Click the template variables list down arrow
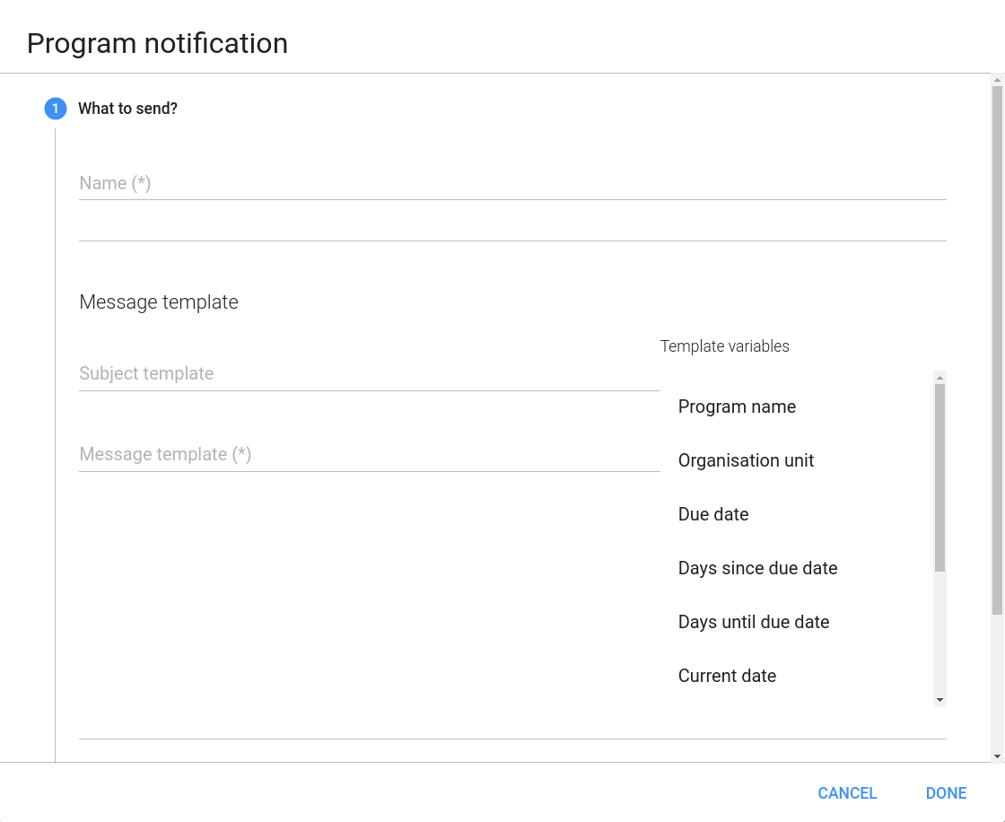The height and width of the screenshot is (822, 1005). tap(940, 700)
